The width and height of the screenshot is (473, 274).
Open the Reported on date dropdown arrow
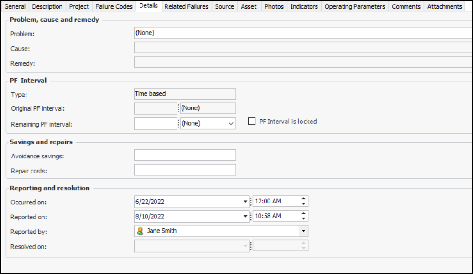[245, 216]
